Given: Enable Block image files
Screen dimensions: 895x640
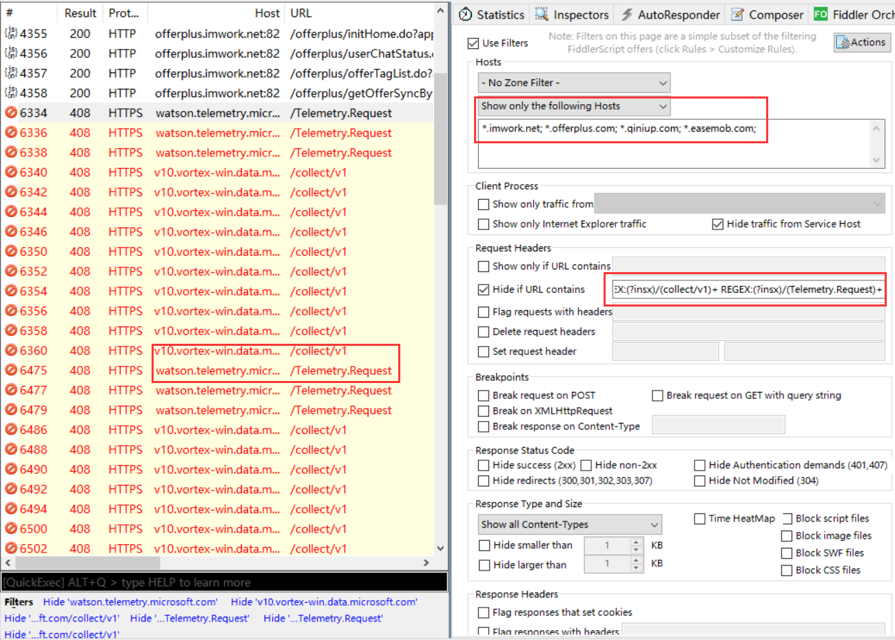Looking at the screenshot, I should [787, 536].
